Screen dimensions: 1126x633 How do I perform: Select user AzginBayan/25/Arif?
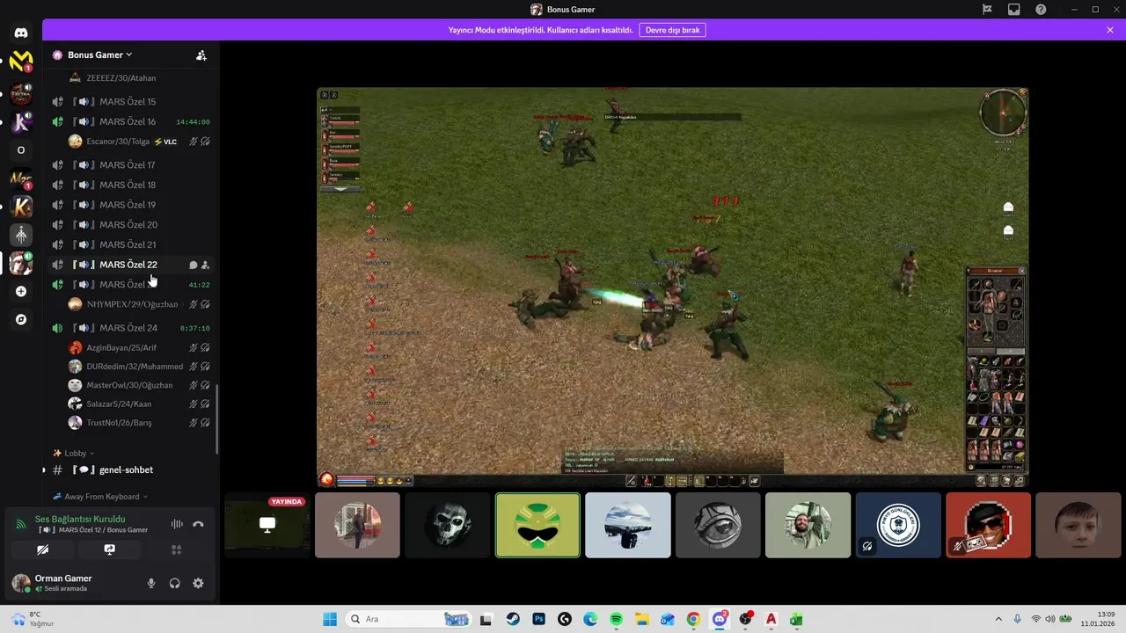[139, 348]
